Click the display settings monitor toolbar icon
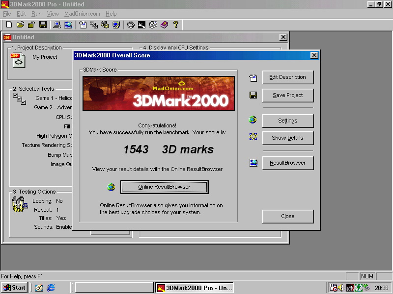This screenshot has height=294, width=393. (116, 24)
